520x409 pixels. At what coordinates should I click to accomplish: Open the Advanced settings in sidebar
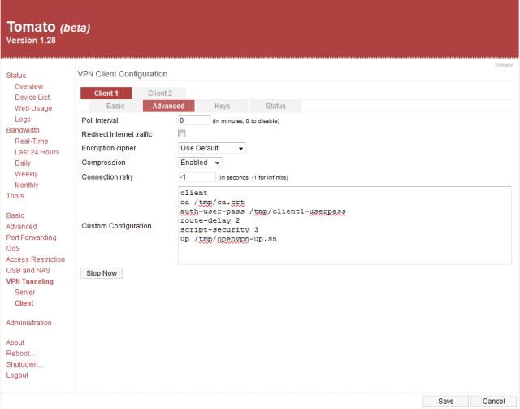[22, 226]
